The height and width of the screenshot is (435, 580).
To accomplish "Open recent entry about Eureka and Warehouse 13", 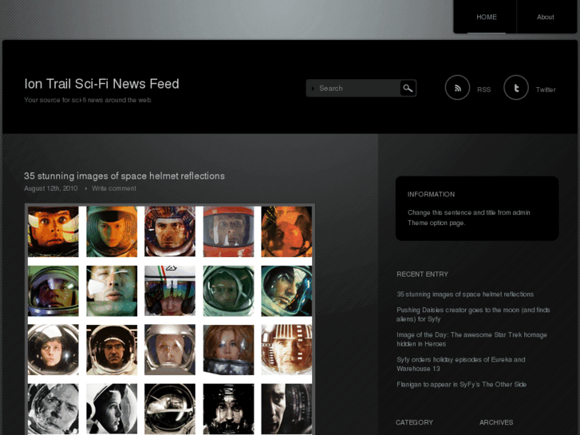I will (x=461, y=364).
